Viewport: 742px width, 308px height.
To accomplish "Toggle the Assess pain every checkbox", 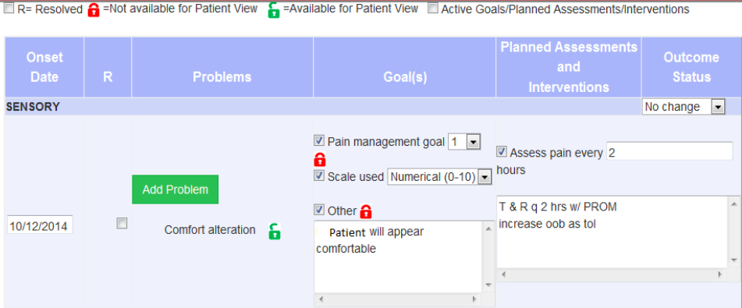I will click(502, 152).
